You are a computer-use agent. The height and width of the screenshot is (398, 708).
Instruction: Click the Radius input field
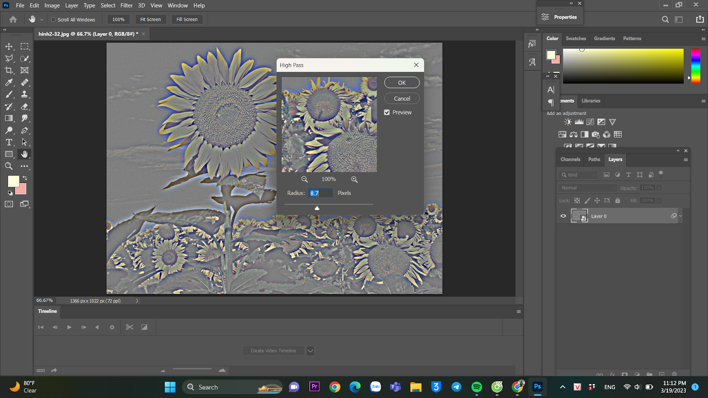click(320, 193)
